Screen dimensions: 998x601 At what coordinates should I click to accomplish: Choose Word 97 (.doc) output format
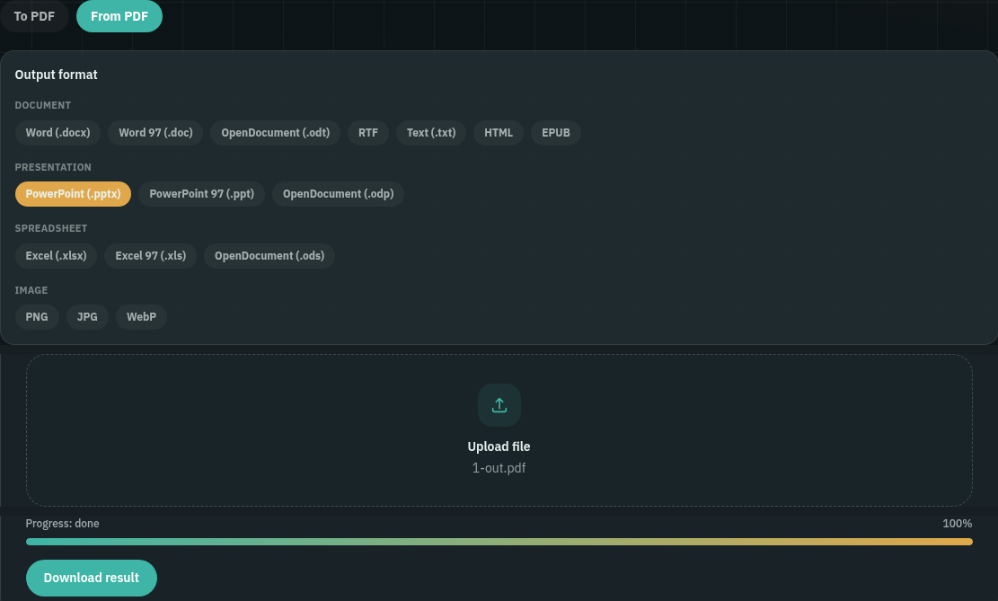coord(155,132)
